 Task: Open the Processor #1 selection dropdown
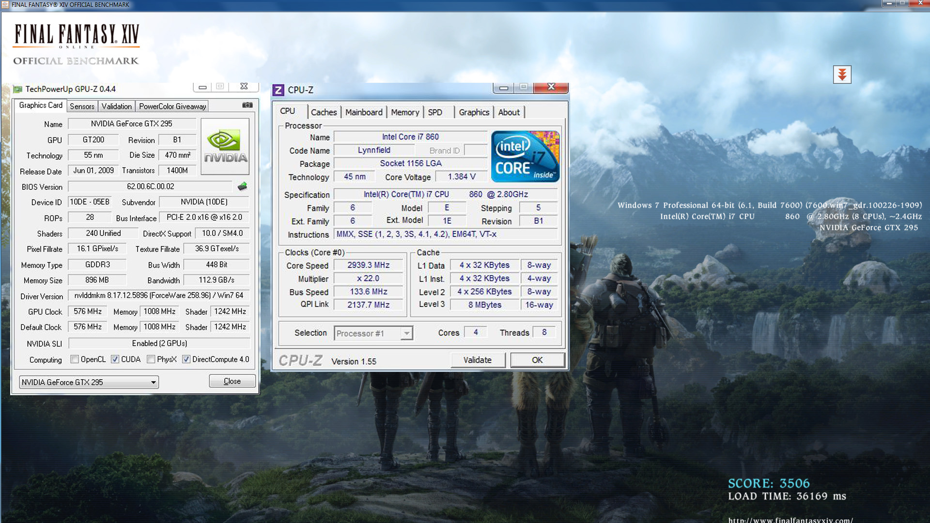click(373, 333)
